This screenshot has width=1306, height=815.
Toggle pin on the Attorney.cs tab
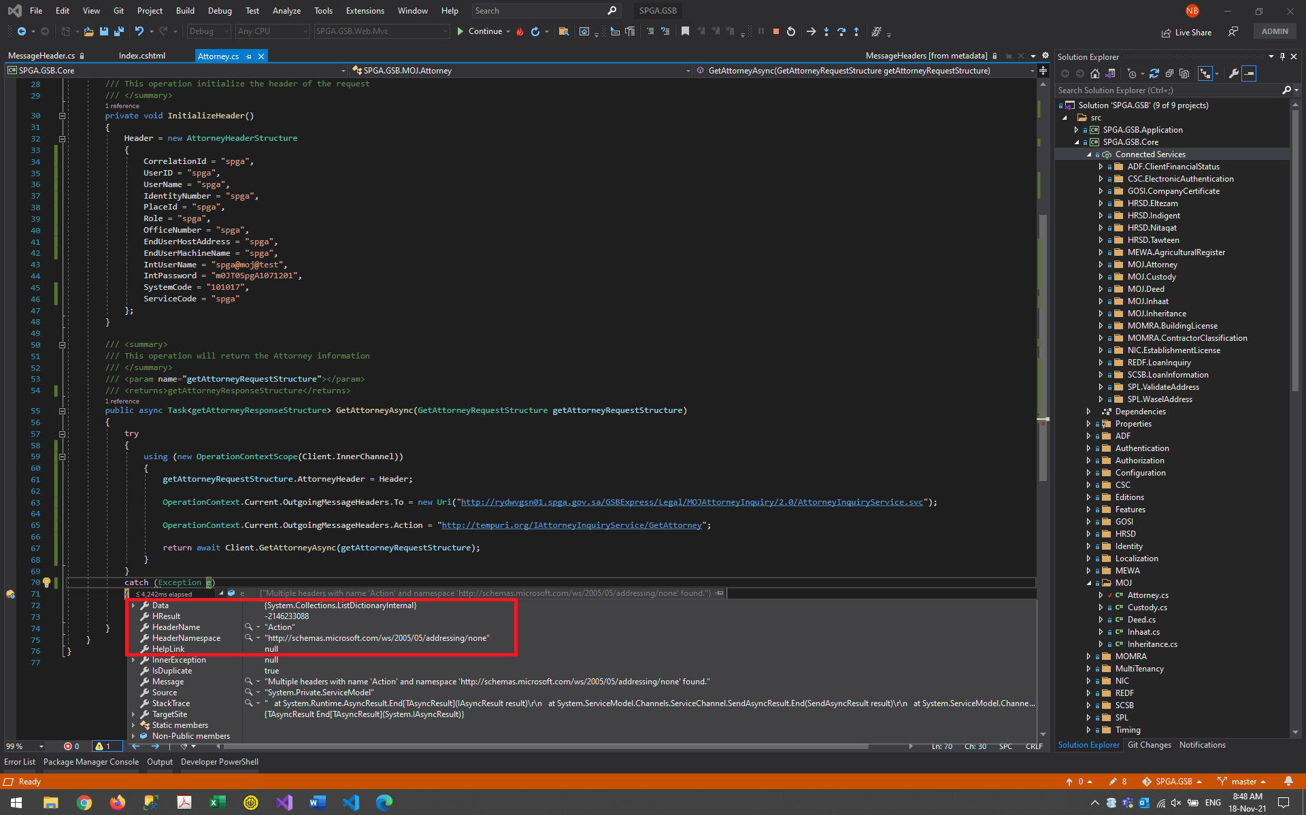(249, 56)
